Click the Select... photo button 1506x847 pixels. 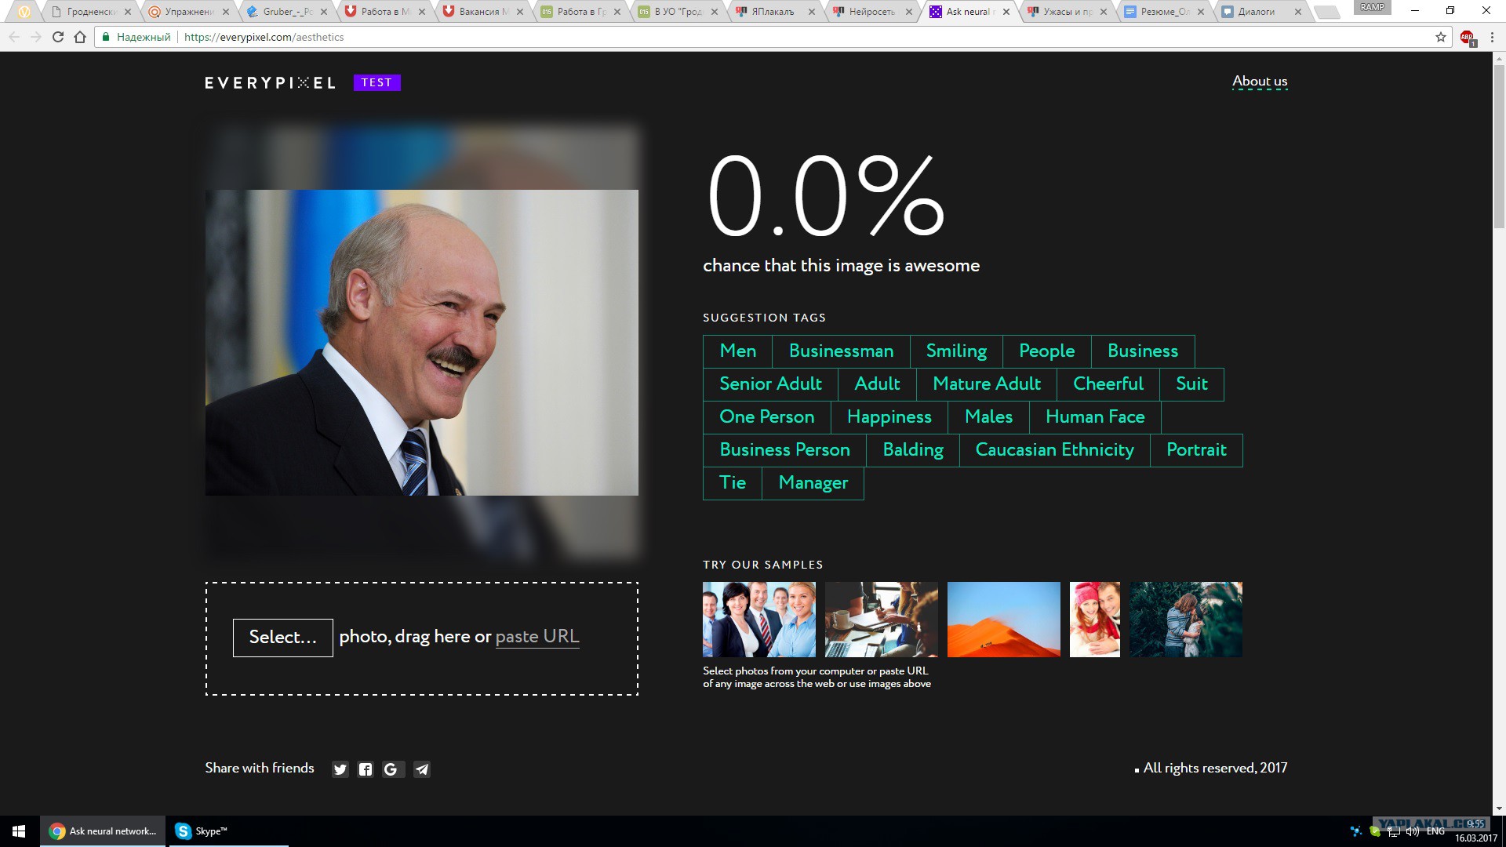point(282,638)
